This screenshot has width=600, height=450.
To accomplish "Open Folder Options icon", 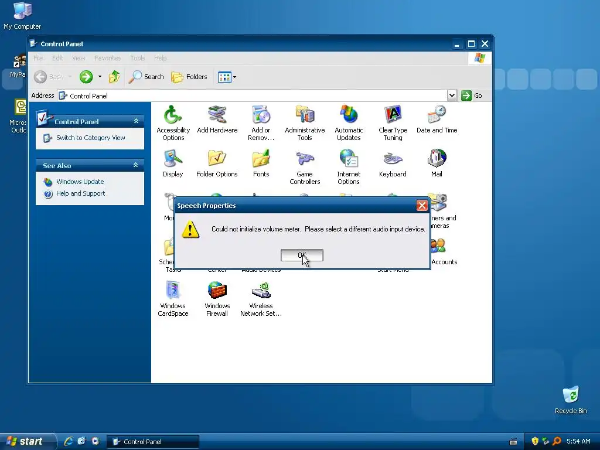I will click(217, 163).
